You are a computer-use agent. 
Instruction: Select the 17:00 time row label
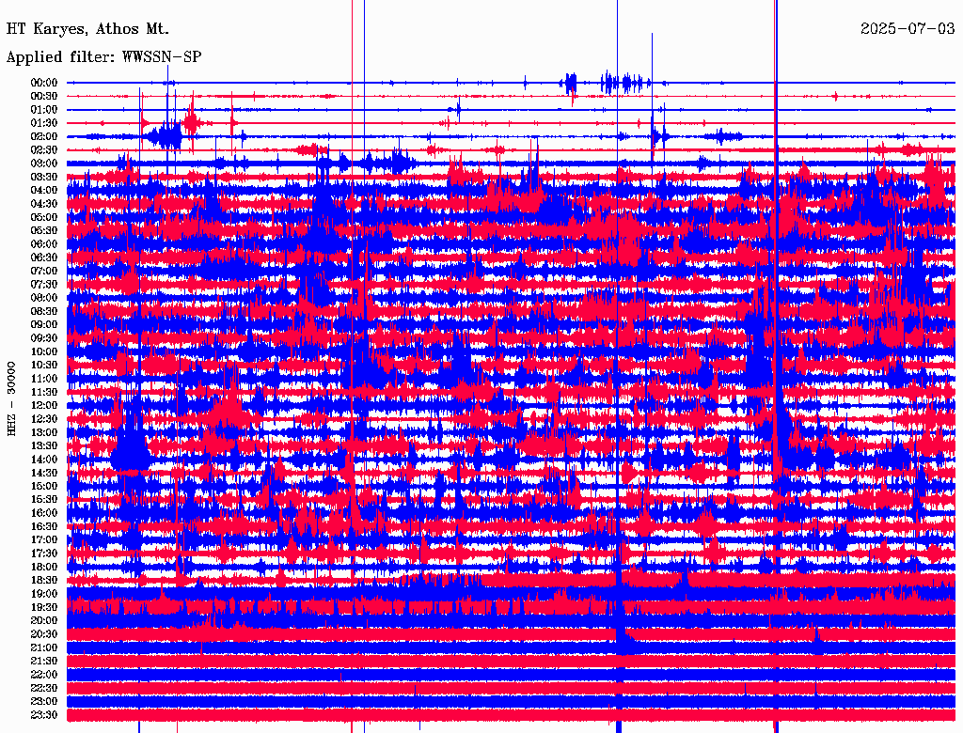[44, 540]
